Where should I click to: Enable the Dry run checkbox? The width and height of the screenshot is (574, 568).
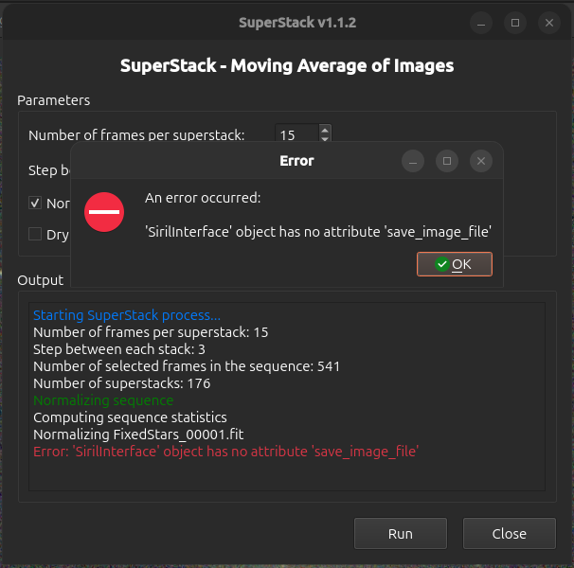[35, 234]
